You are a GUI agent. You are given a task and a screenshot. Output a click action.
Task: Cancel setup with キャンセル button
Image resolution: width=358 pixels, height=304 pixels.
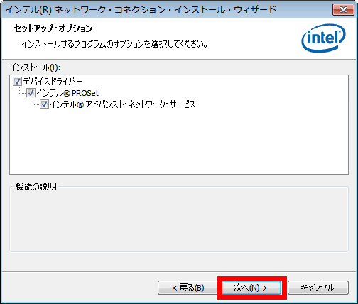click(318, 288)
